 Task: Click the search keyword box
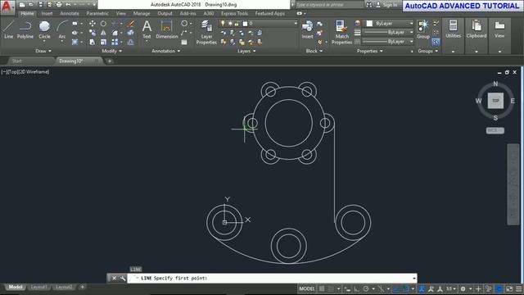click(329, 5)
